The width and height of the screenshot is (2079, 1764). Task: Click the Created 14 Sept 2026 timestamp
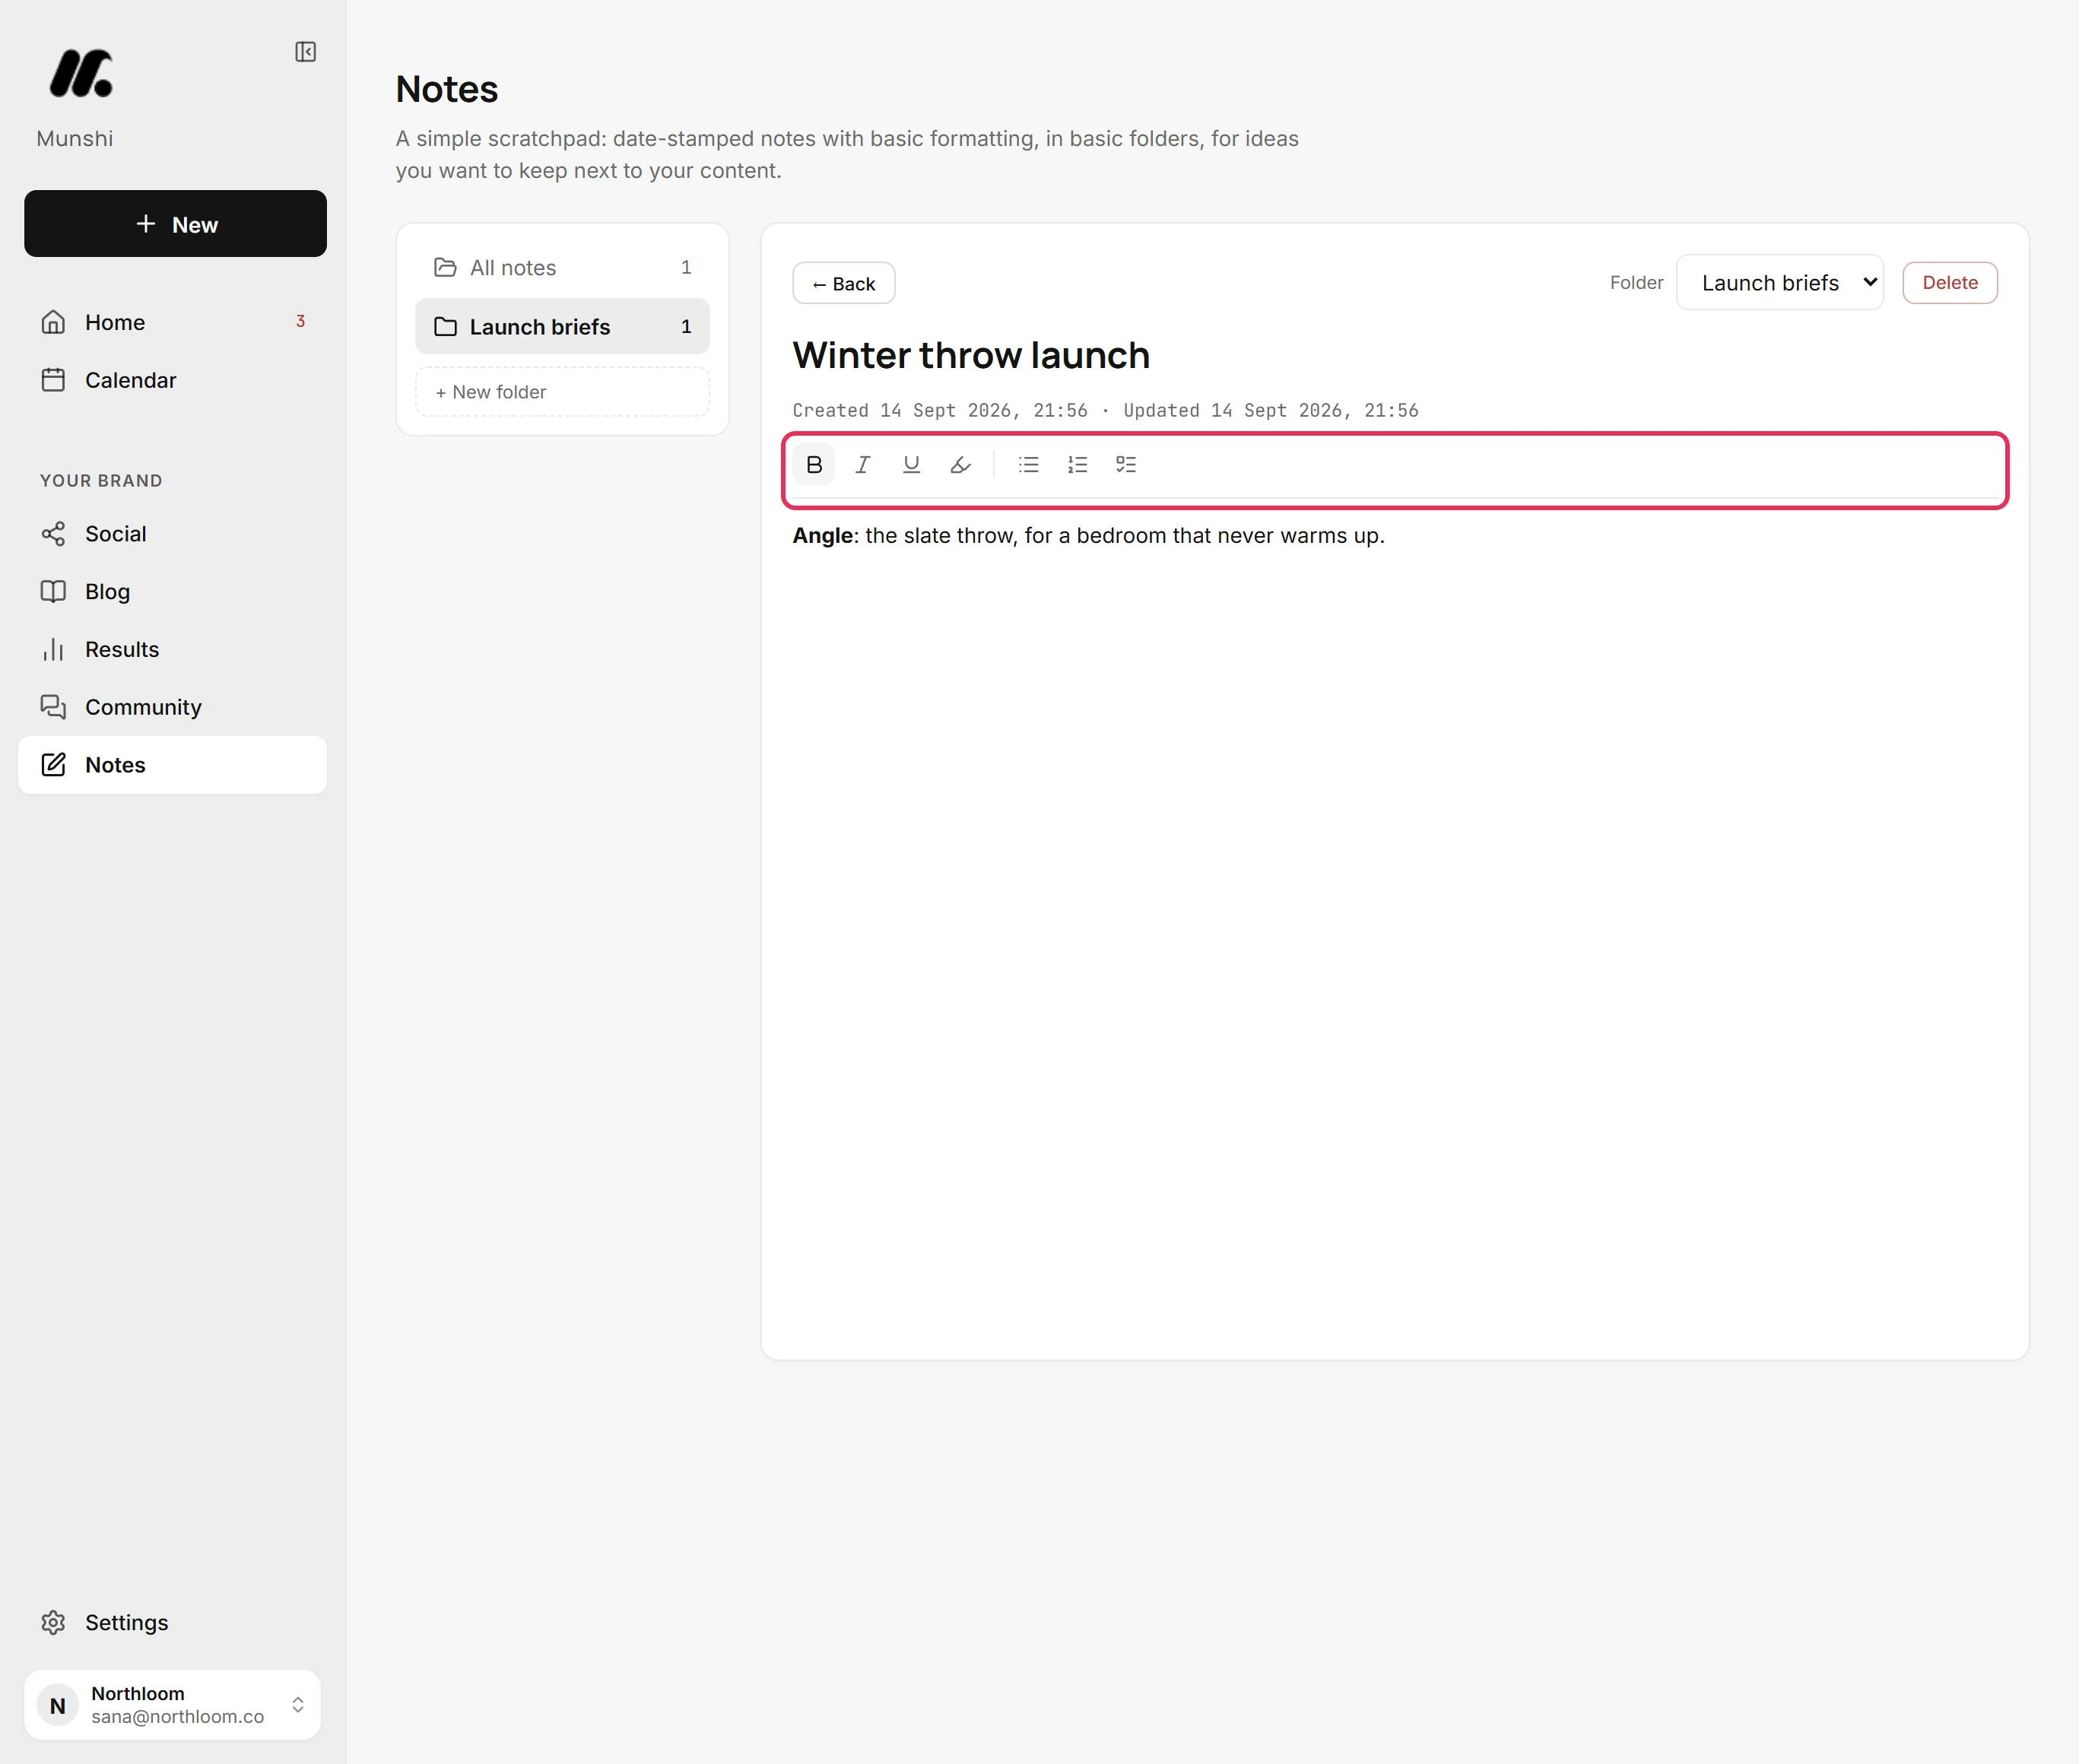coord(940,410)
